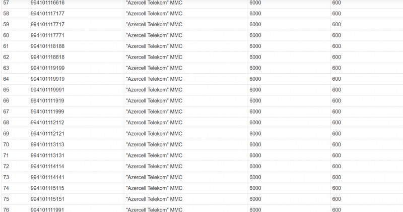Viewport: 403px width, 212px height.
Task: Click phone number 994101113113
Action: point(47,144)
